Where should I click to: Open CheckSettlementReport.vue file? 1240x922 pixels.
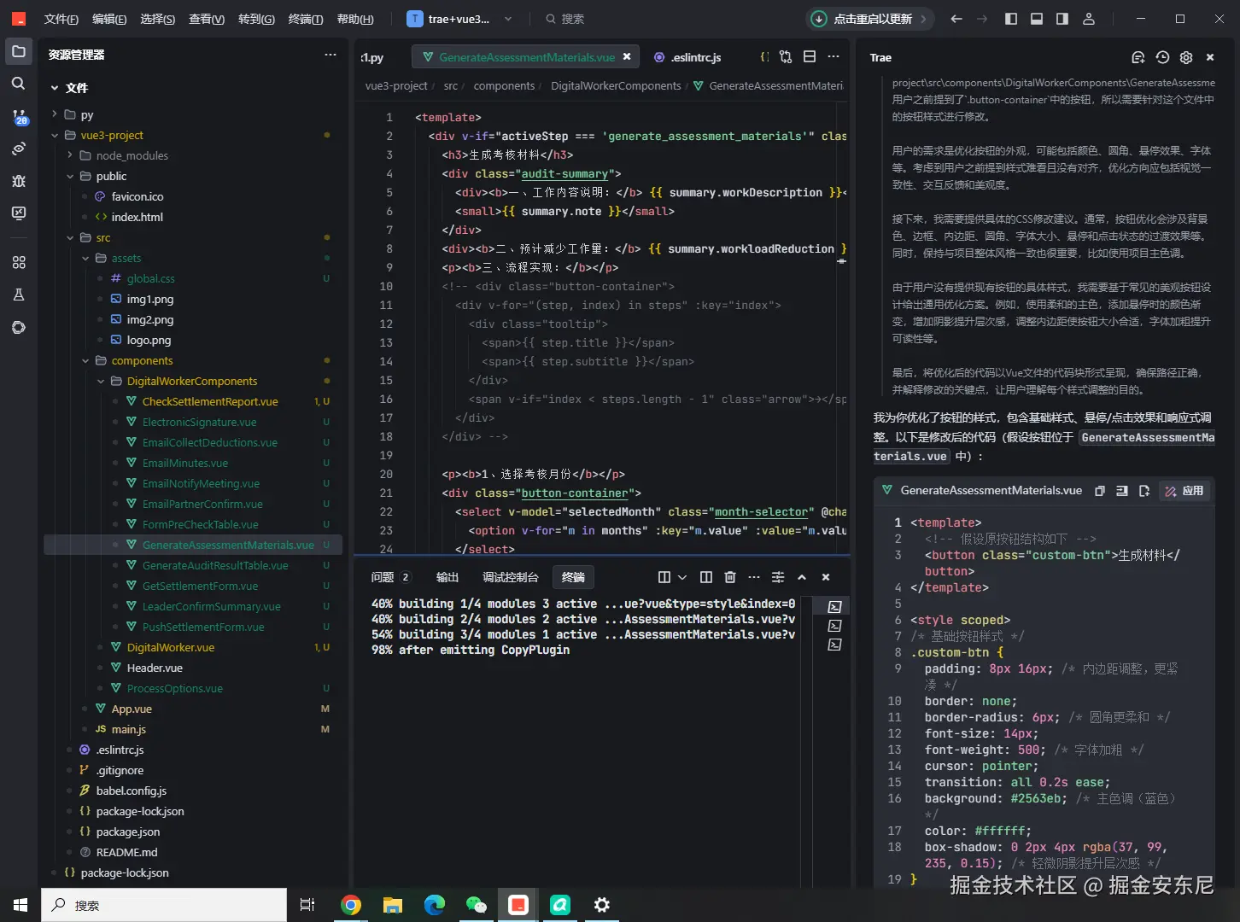click(x=210, y=401)
